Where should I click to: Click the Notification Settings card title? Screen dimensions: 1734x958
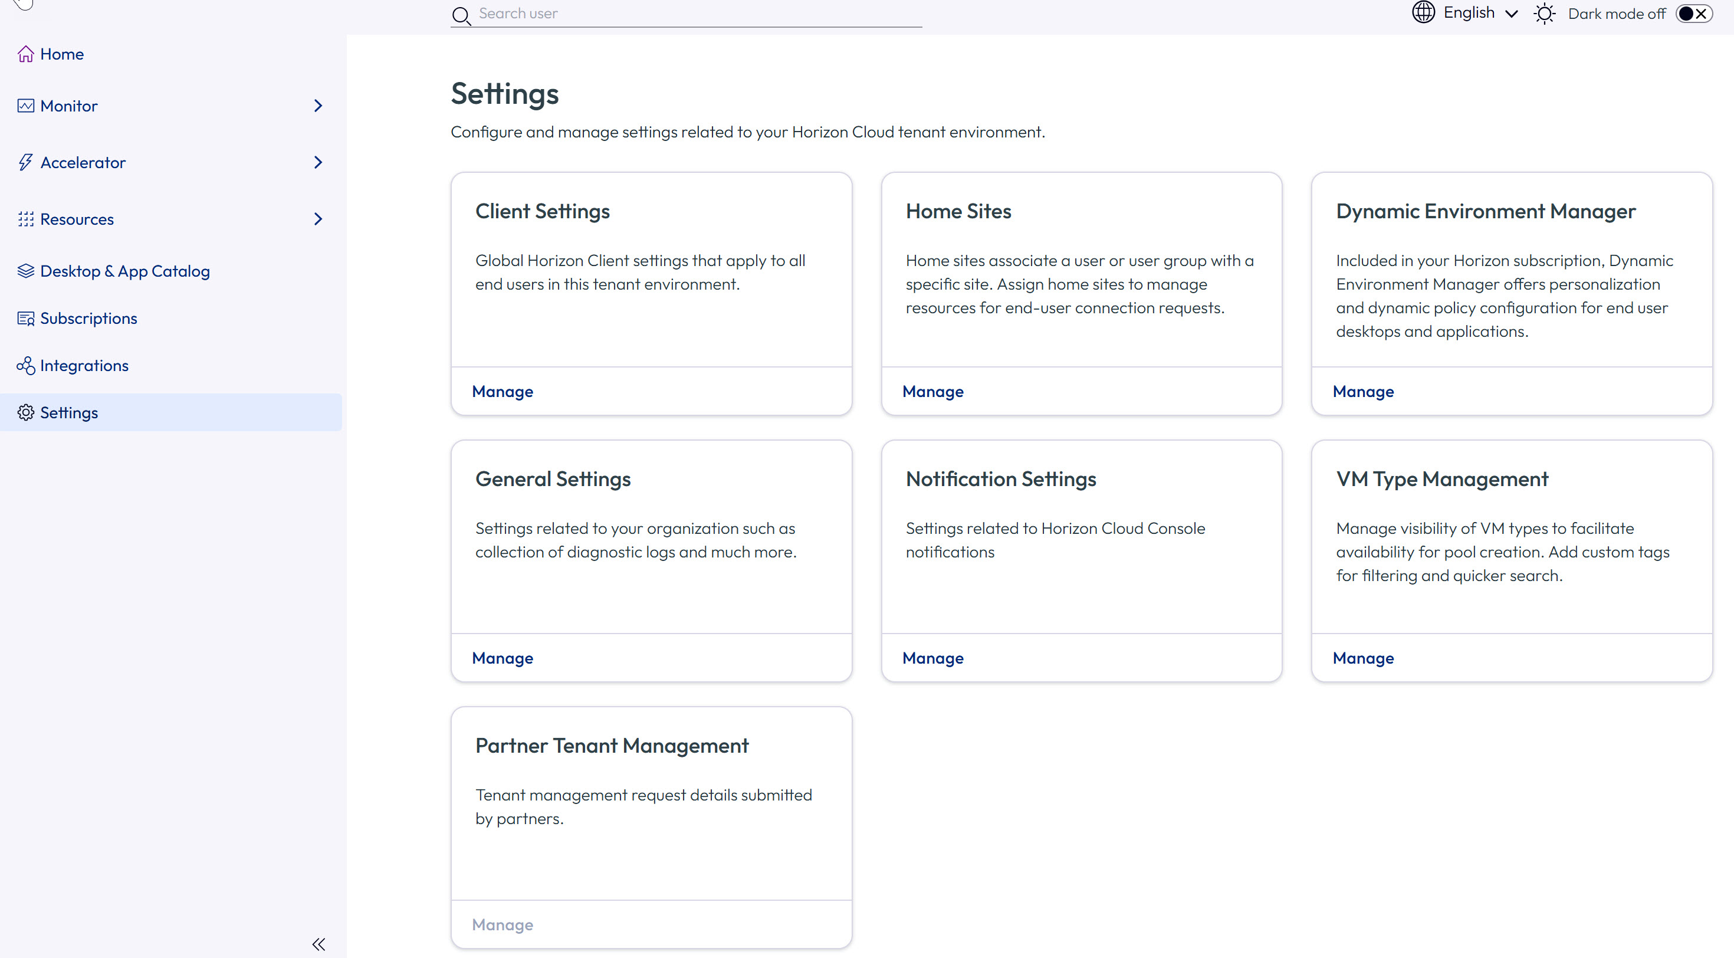click(1001, 478)
